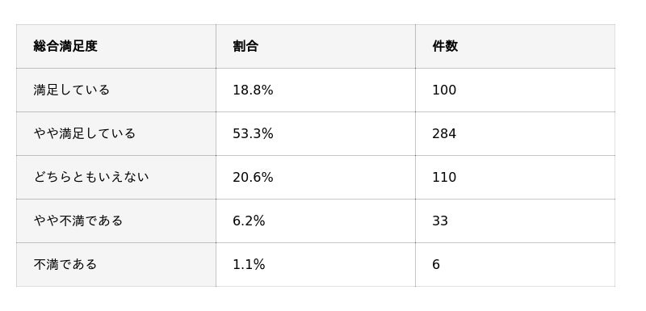The image size is (646, 311).
Task: Select the last body row, 不満である, at 1.1%
Action: tap(316, 264)
